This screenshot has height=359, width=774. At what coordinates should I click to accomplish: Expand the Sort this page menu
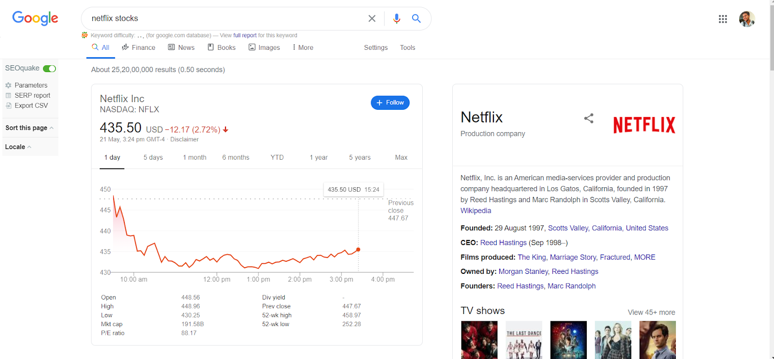point(30,128)
